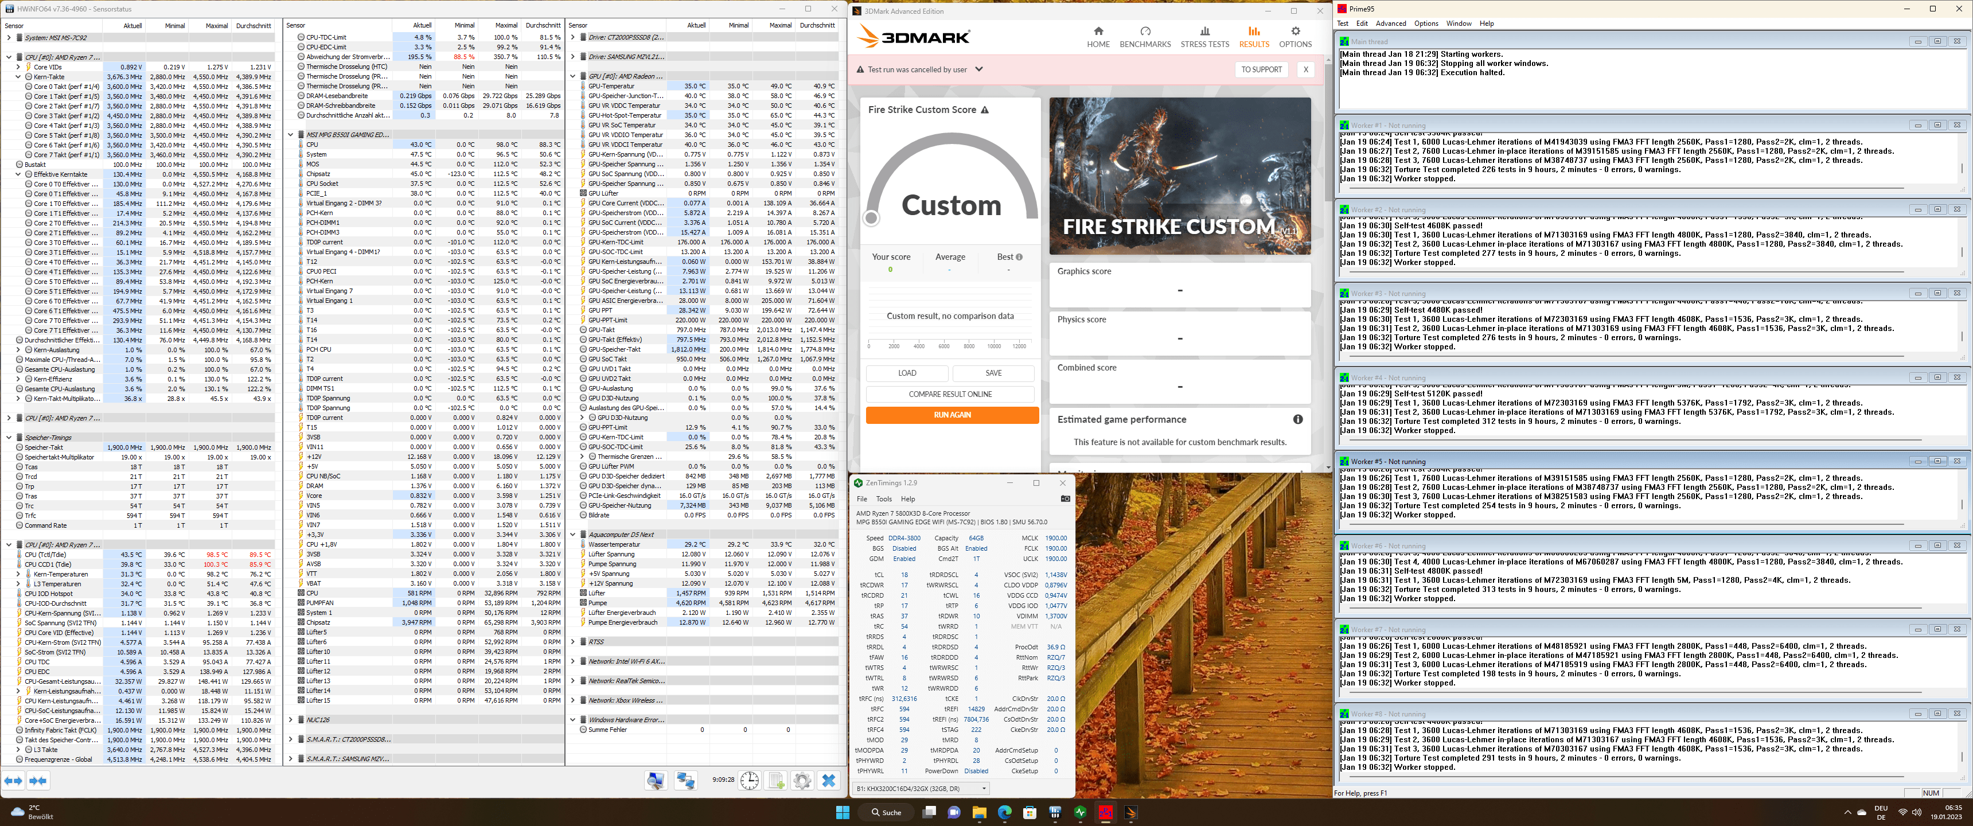This screenshot has width=1973, height=826.
Task: Reset HWiNFO timer via clock icon
Action: [x=749, y=780]
